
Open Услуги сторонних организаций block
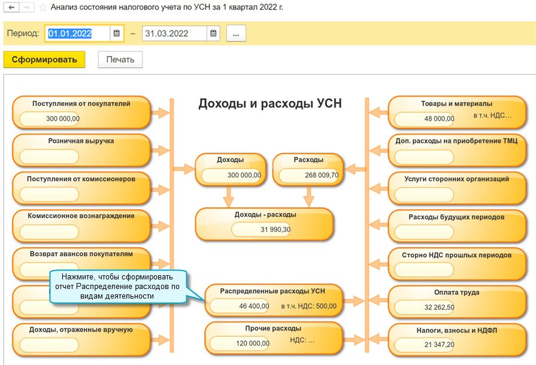(x=457, y=188)
